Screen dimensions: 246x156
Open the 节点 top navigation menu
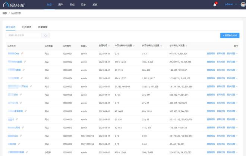(72, 4)
